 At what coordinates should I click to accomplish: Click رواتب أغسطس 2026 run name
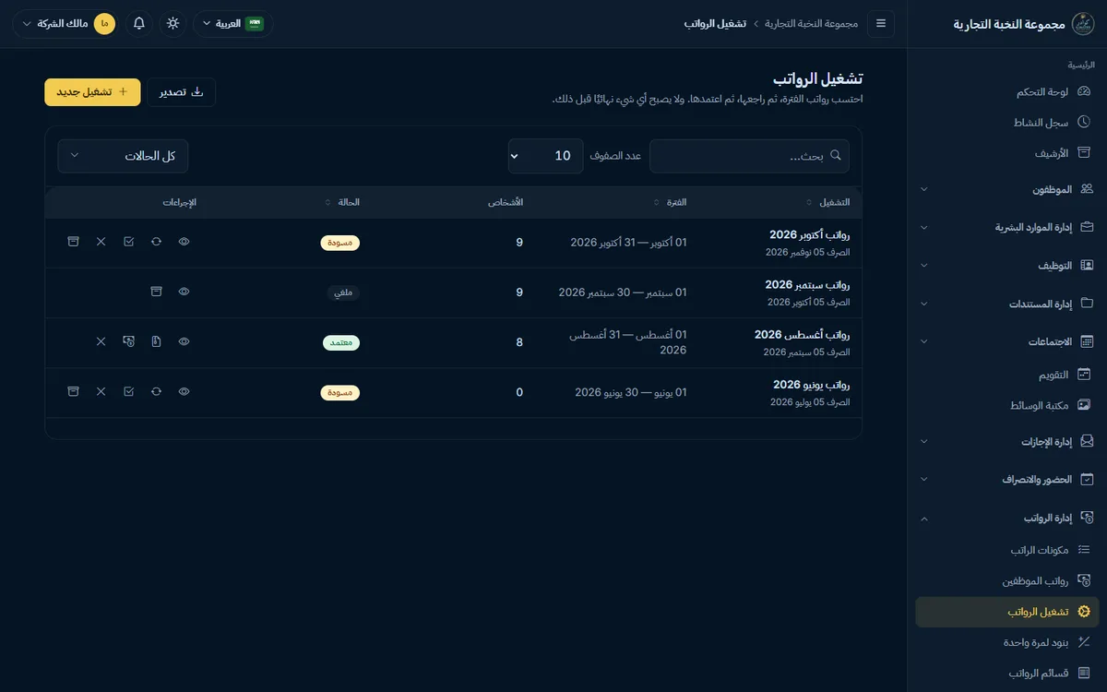coord(802,335)
